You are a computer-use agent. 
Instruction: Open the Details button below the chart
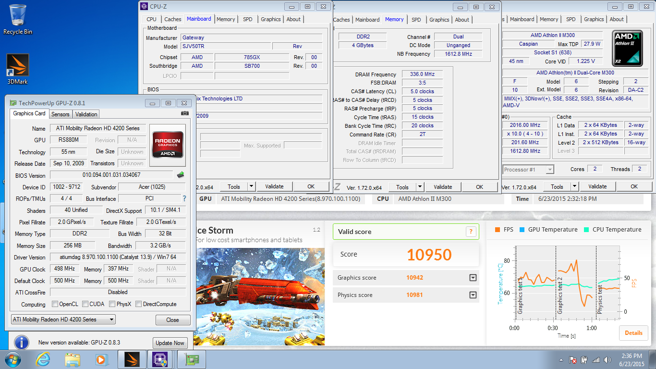(633, 332)
